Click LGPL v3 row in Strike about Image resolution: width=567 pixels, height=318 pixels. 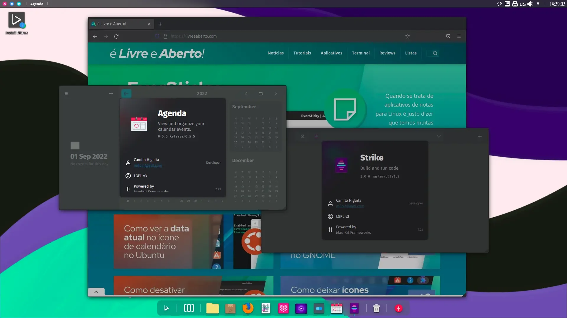(x=375, y=216)
